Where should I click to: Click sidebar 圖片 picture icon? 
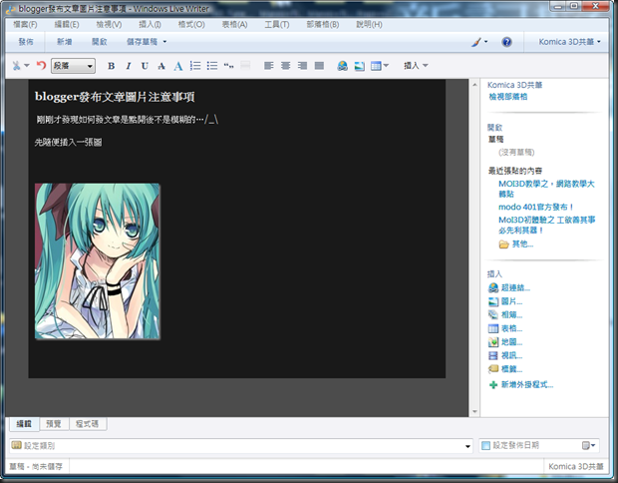click(x=493, y=301)
